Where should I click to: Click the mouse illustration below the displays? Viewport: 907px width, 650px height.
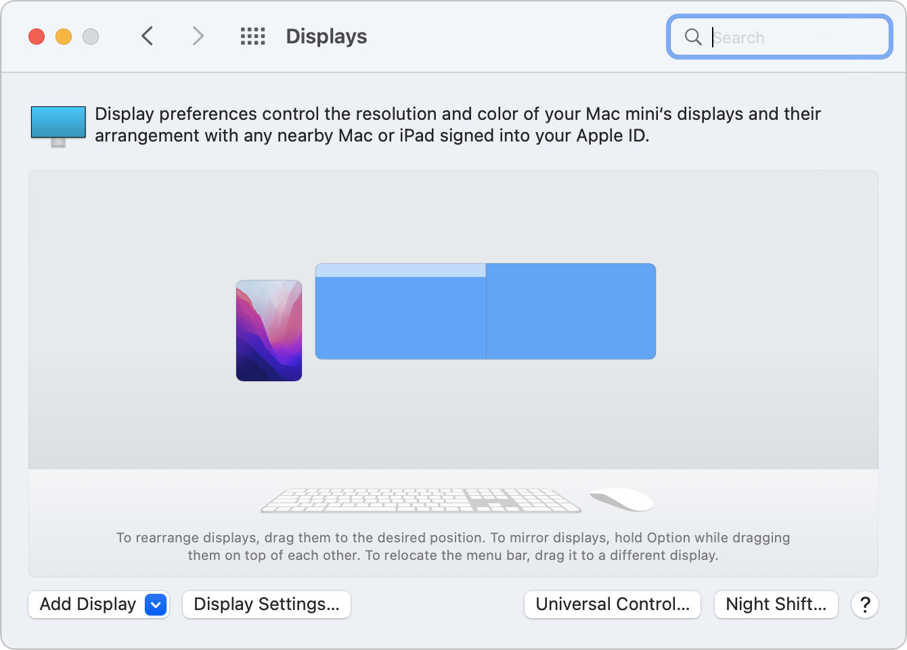(620, 499)
